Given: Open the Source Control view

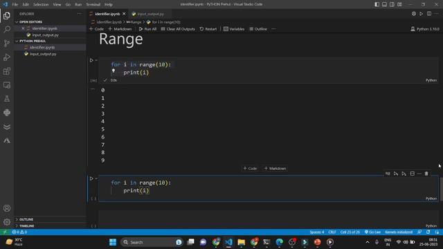Looking at the screenshot, I should coord(7,43).
